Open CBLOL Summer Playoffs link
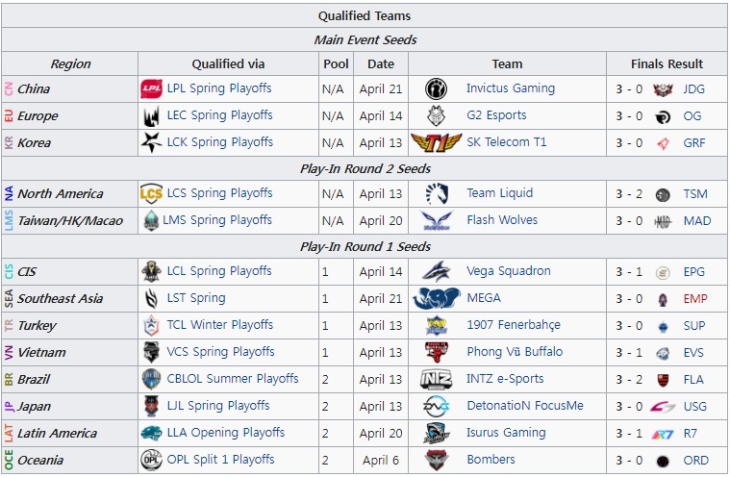The image size is (730, 477). point(232,379)
